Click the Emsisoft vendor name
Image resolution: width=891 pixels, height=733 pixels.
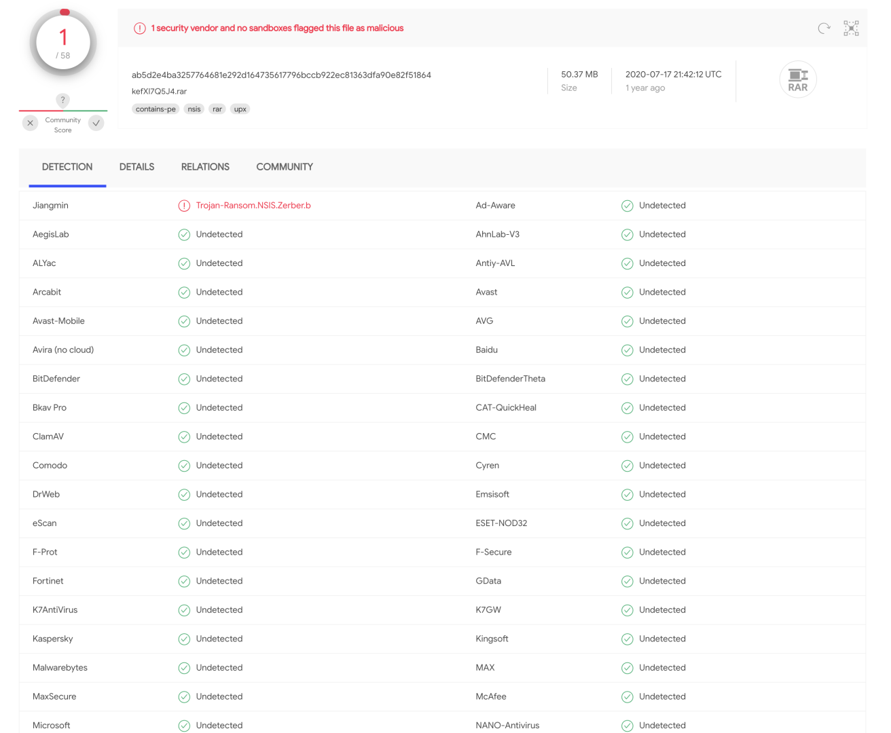pos(492,495)
